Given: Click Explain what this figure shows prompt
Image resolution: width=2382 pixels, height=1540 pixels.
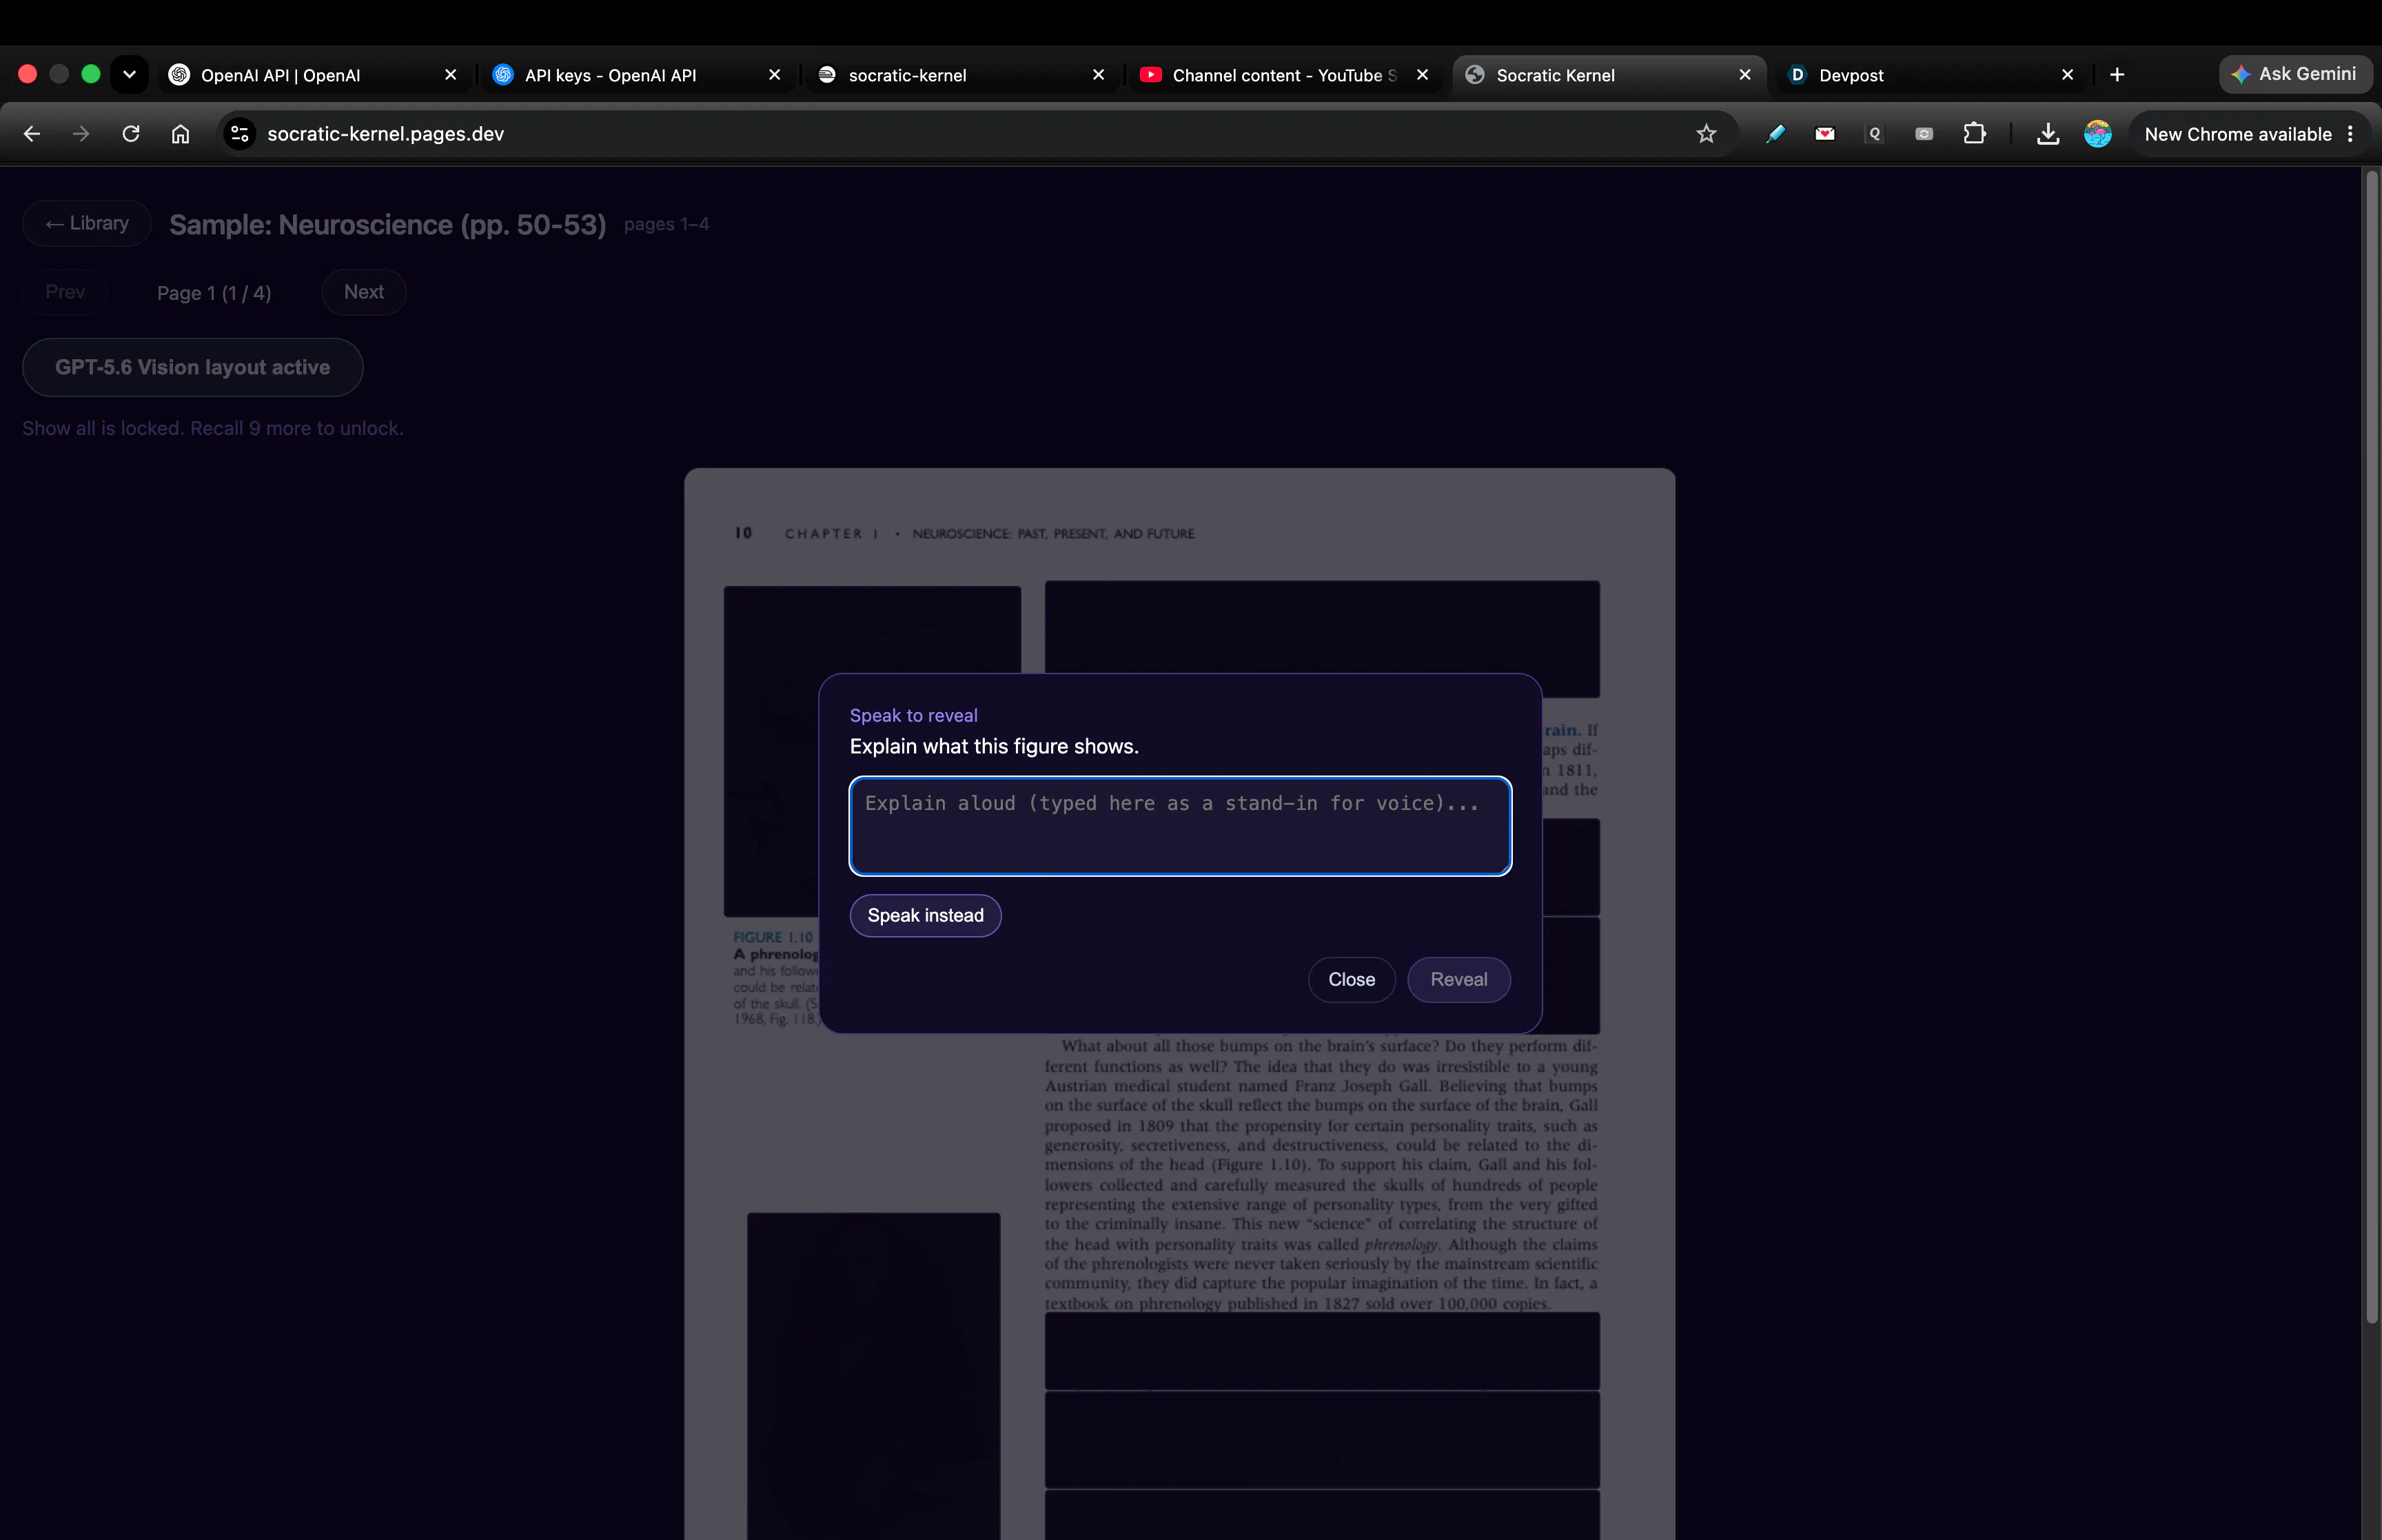Looking at the screenshot, I should click(995, 746).
